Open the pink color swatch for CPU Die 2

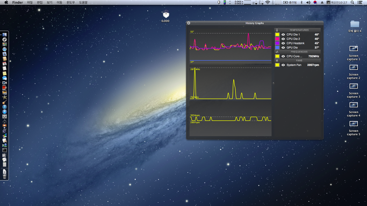(x=277, y=39)
